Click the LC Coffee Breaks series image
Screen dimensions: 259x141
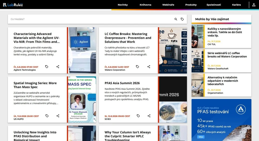click(173, 50)
